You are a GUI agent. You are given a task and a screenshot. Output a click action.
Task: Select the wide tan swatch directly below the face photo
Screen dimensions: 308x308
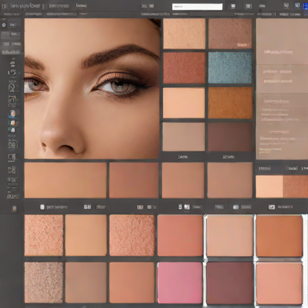(x=66, y=180)
